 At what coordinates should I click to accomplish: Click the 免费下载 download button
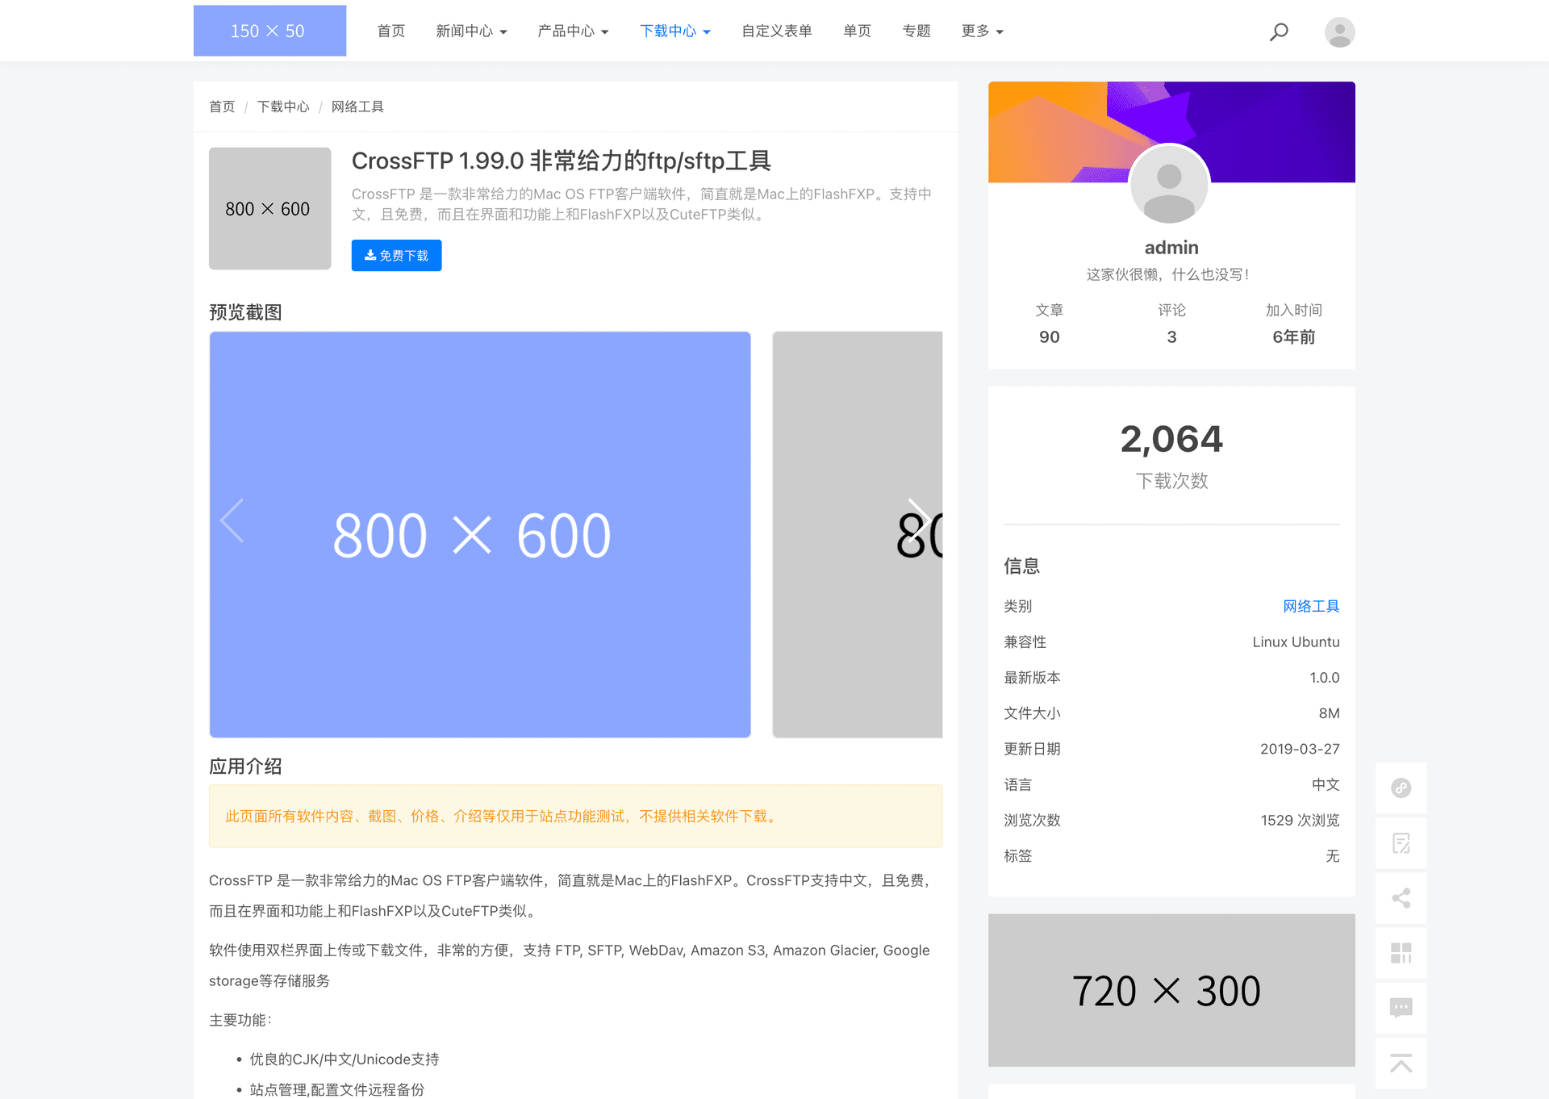point(396,255)
